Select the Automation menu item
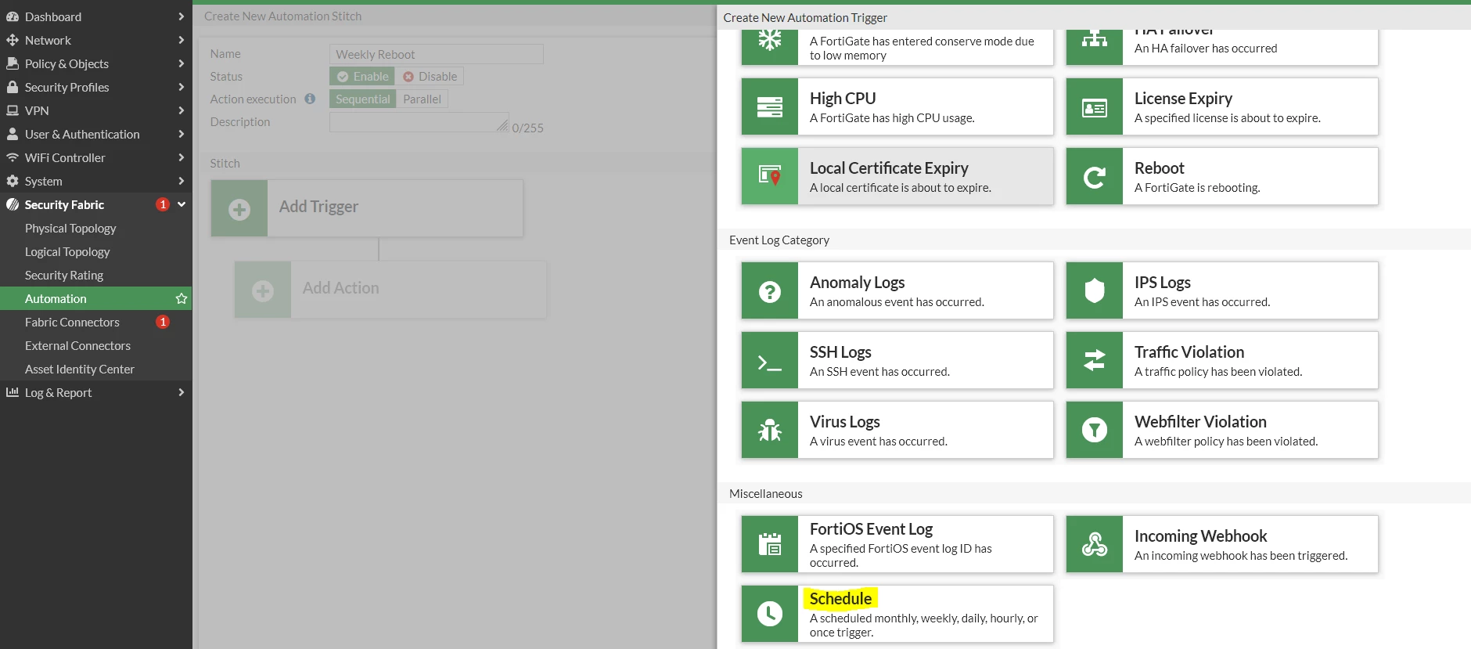Viewport: 1471px width, 649px height. pyautogui.click(x=95, y=298)
